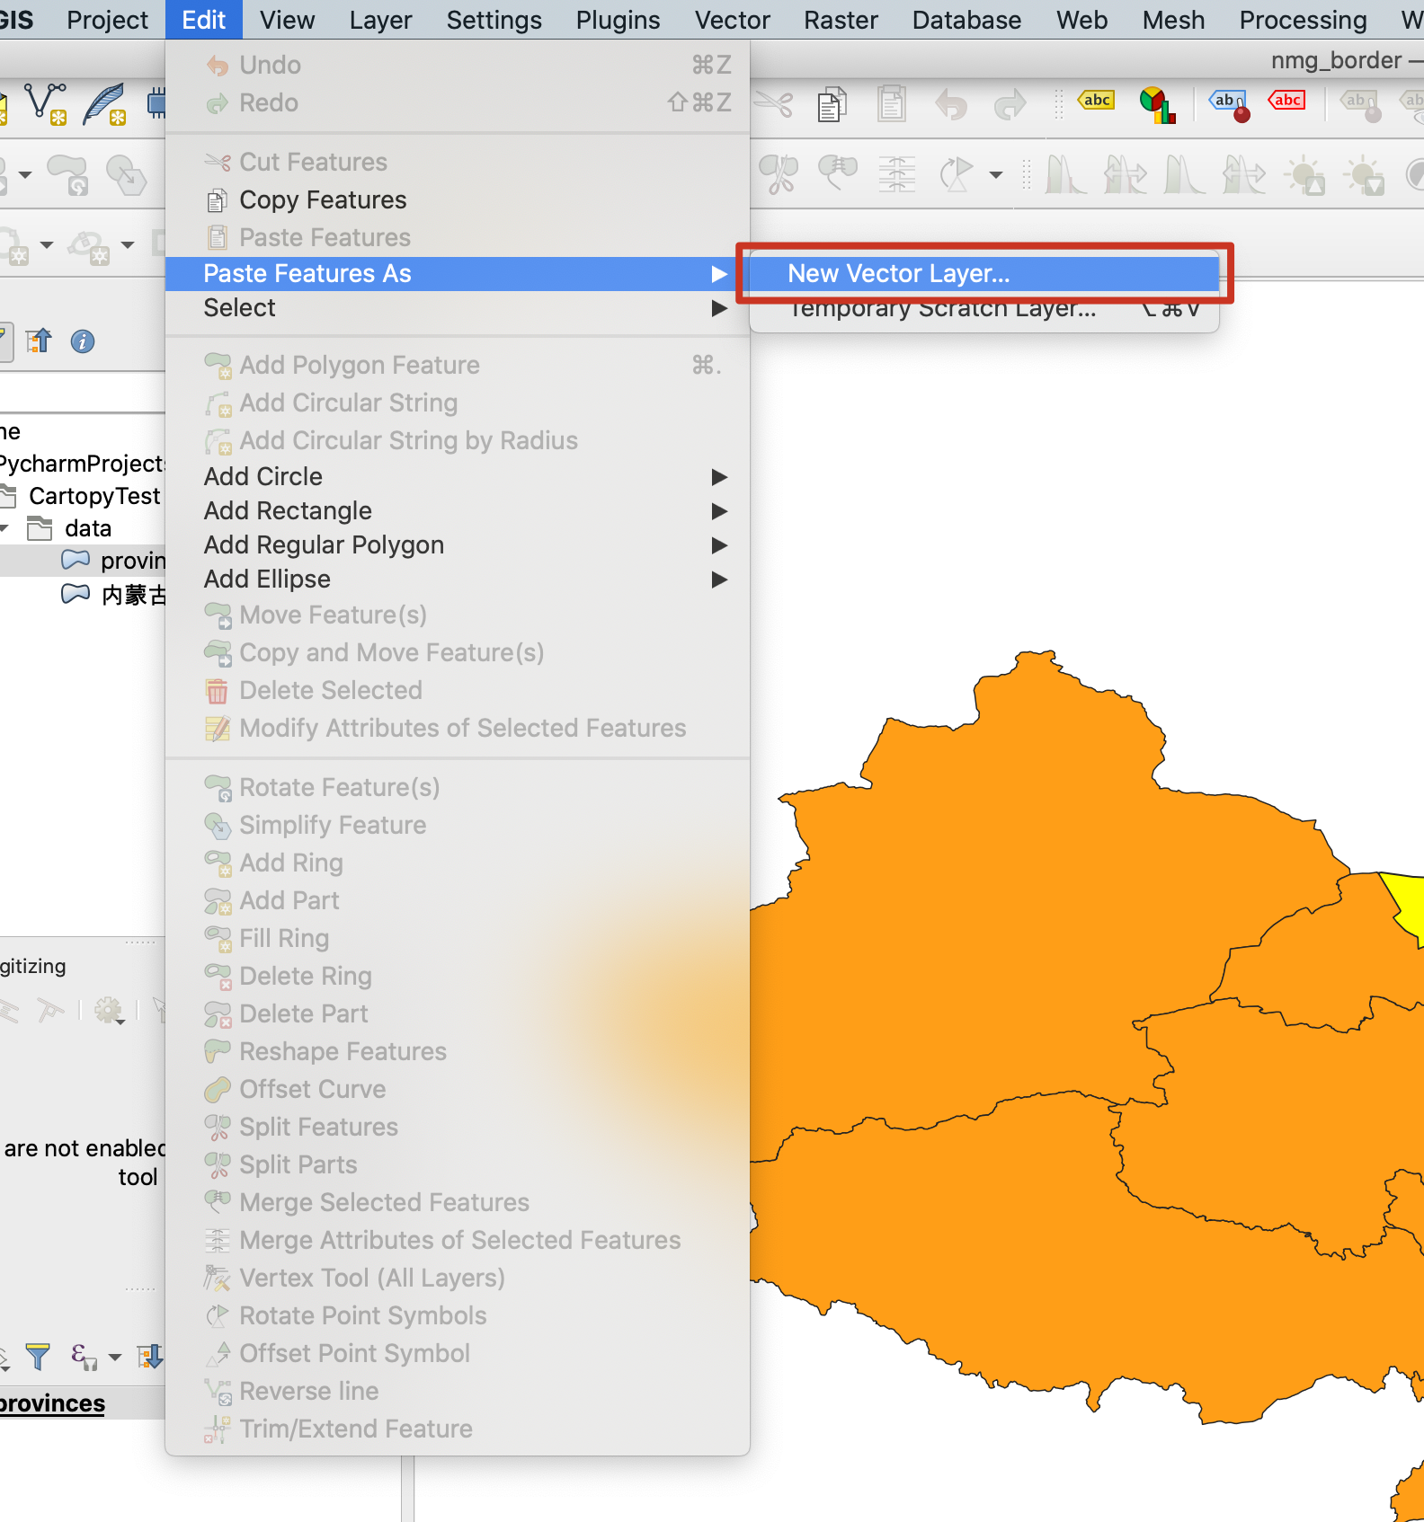Image resolution: width=1424 pixels, height=1522 pixels.
Task: Open the Raster menu
Action: [841, 20]
